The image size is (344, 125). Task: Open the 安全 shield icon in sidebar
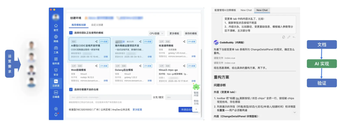[56, 70]
